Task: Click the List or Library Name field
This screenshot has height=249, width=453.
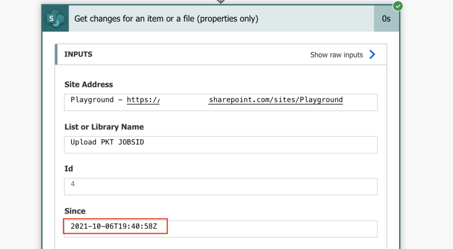Action: [x=221, y=145]
